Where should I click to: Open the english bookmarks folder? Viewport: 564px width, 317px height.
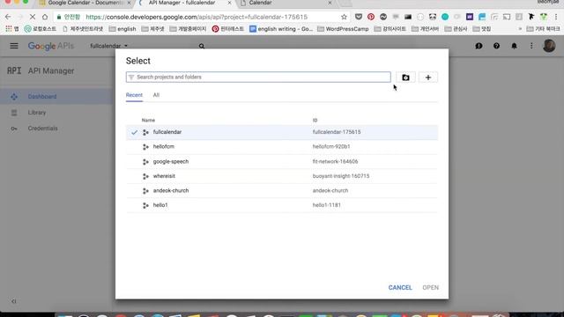122,29
